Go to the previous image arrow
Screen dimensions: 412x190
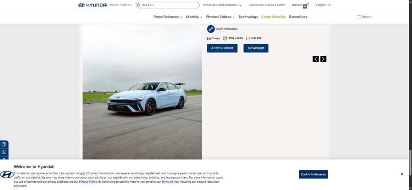click(315, 59)
